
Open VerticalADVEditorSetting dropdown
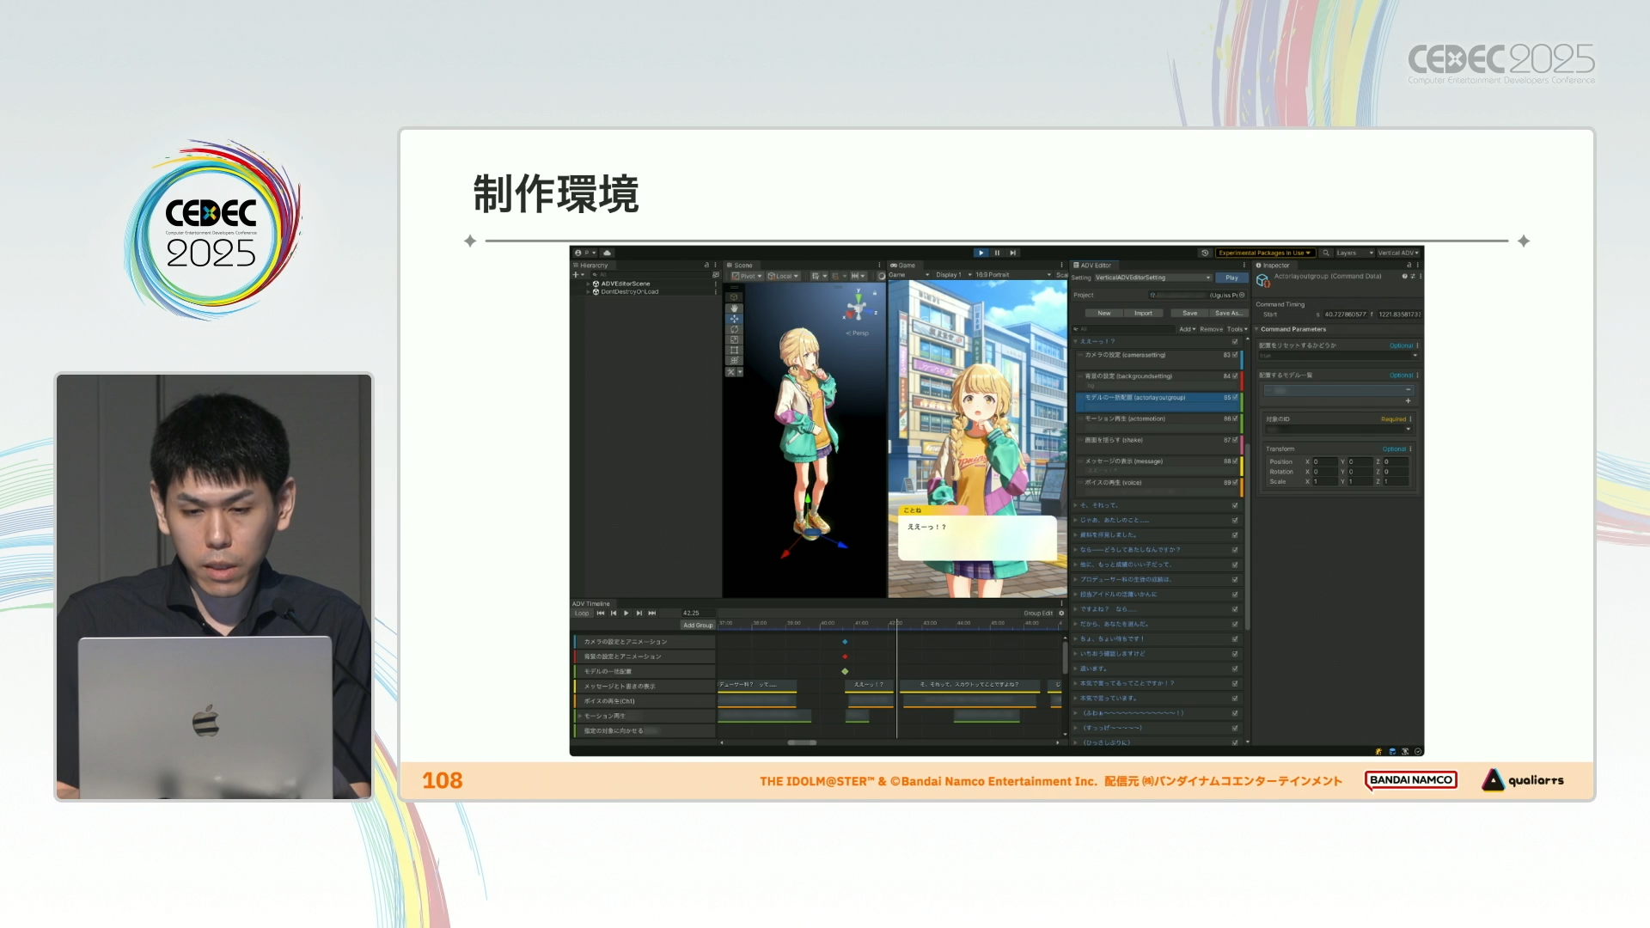pyautogui.click(x=1152, y=278)
